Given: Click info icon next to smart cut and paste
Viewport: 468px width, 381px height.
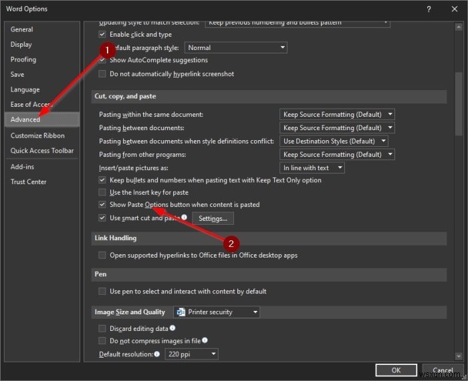Looking at the screenshot, I should [185, 217].
